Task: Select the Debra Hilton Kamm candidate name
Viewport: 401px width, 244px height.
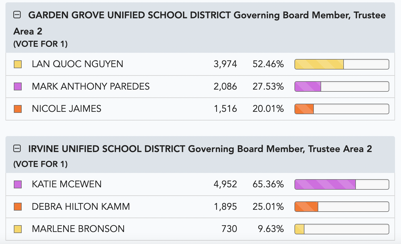Action: point(81,207)
